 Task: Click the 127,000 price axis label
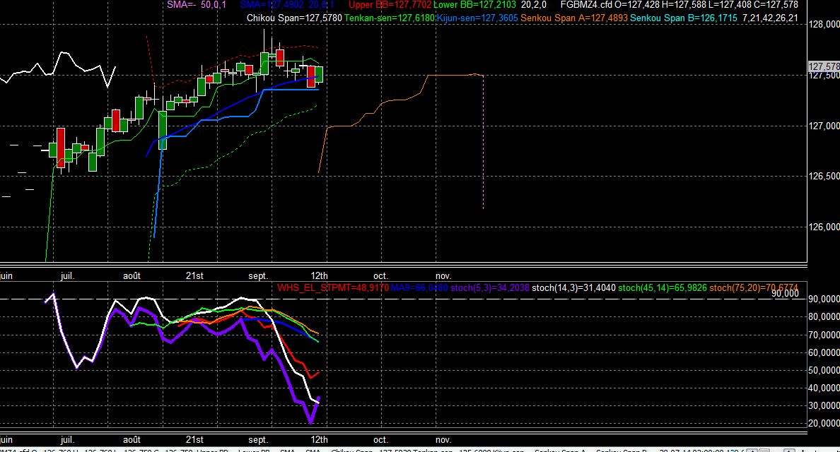point(824,126)
